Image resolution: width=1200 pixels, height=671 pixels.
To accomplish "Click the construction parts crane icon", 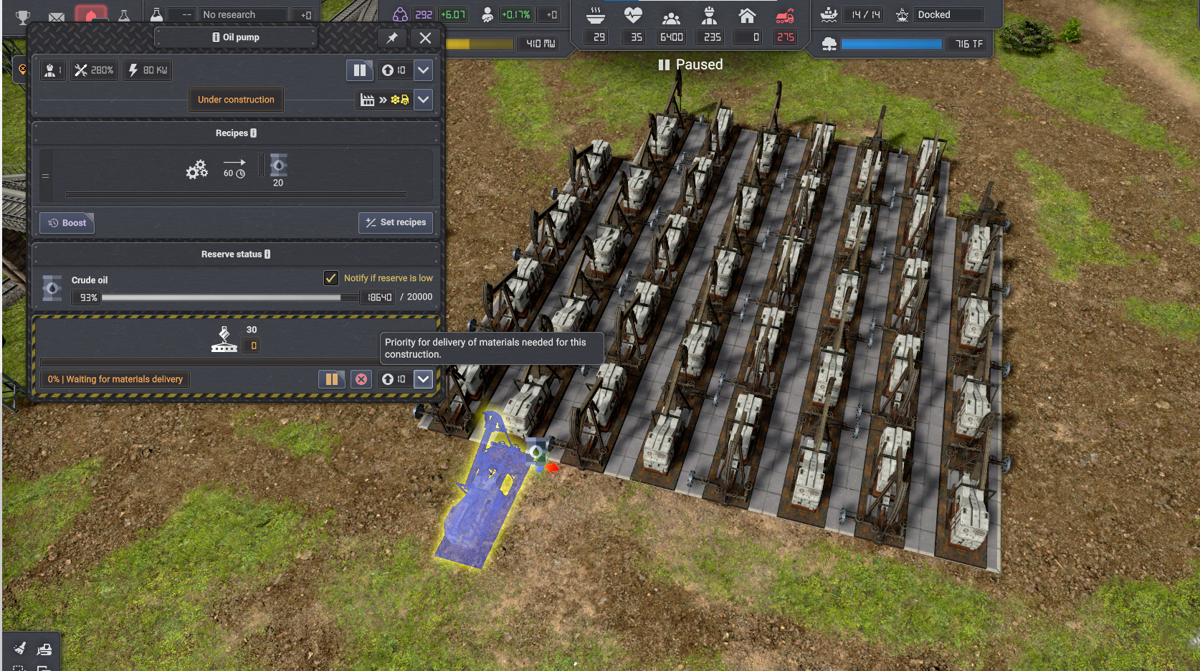I will coord(224,339).
